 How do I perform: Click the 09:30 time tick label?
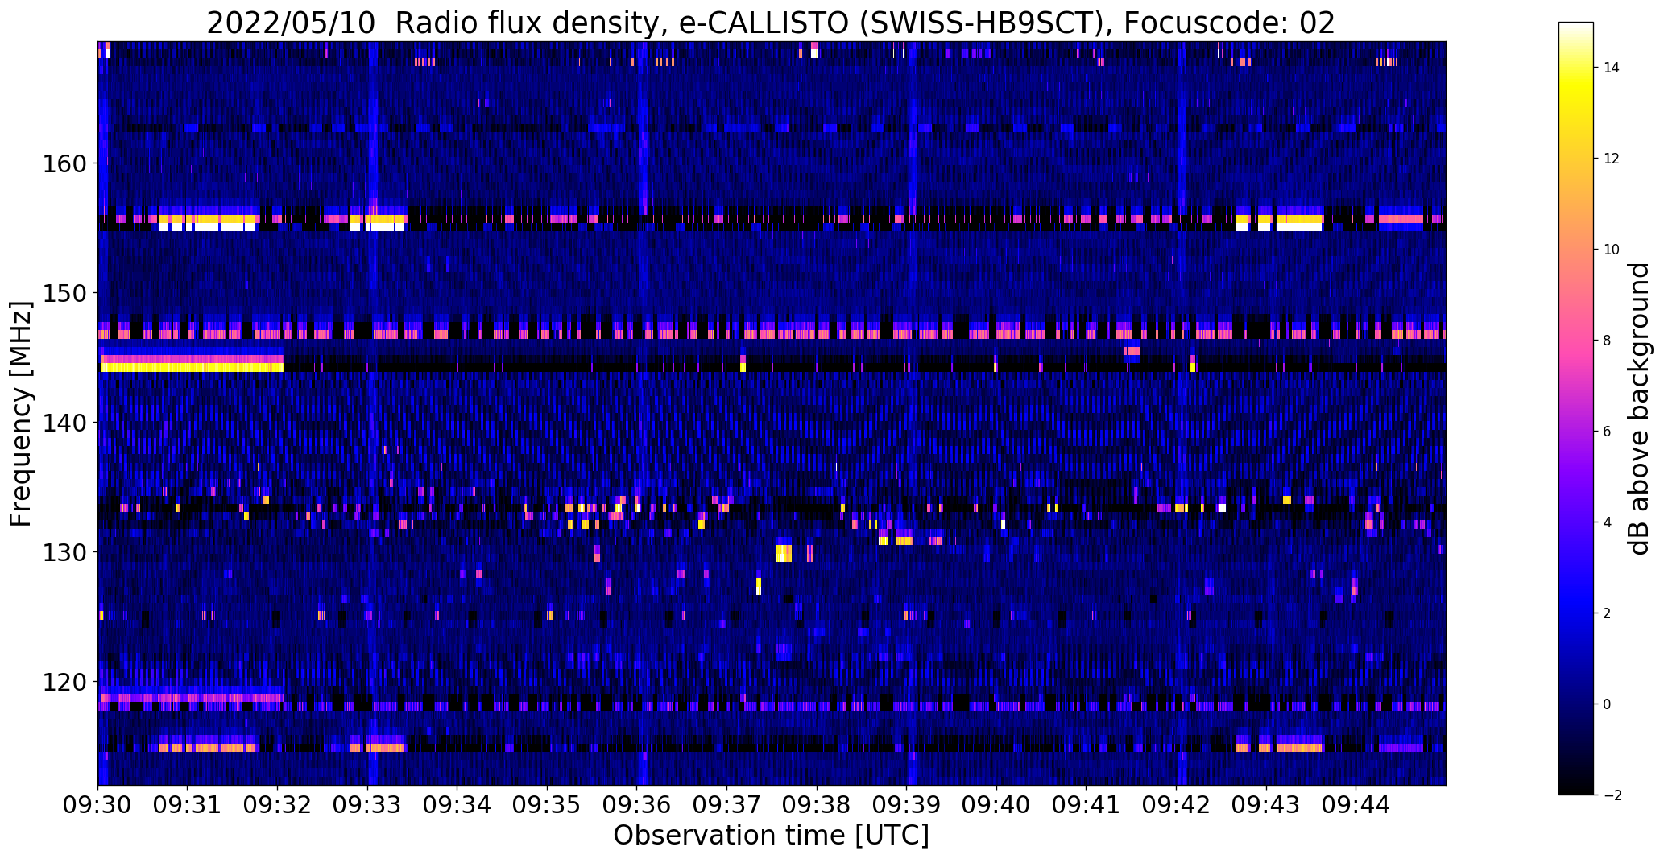pos(98,805)
